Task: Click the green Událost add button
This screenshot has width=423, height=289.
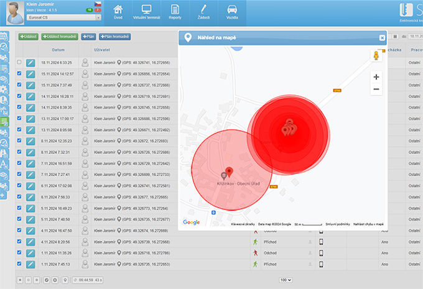Action: click(x=27, y=37)
